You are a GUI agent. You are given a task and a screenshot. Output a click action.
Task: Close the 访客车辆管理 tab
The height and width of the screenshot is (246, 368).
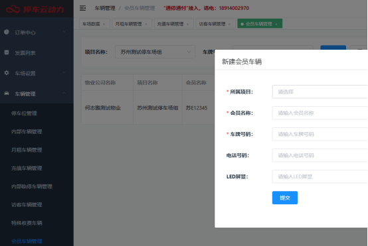229,24
